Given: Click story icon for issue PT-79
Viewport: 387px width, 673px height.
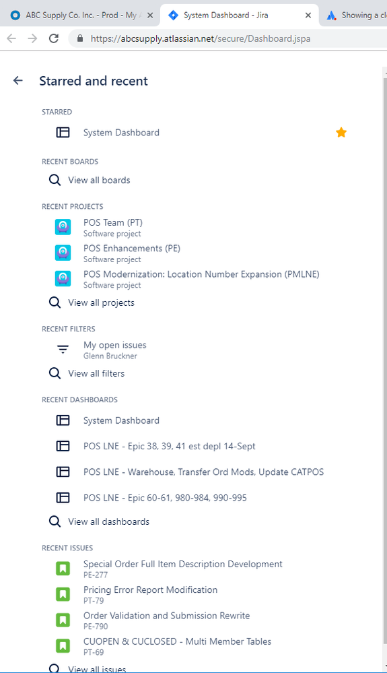Looking at the screenshot, I should point(63,594).
